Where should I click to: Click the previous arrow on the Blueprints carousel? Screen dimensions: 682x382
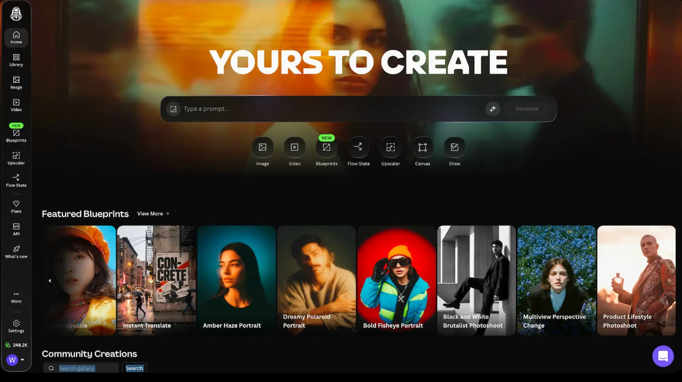[x=50, y=280]
